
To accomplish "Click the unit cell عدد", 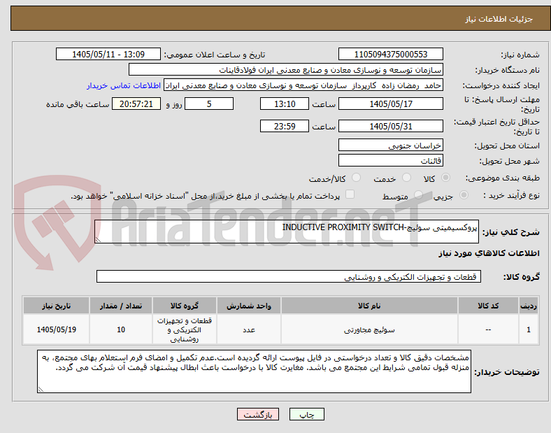I will click(x=249, y=329).
